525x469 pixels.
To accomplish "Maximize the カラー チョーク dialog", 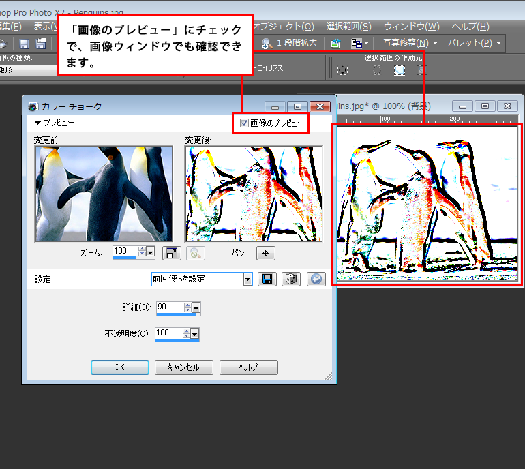I will click(x=297, y=107).
